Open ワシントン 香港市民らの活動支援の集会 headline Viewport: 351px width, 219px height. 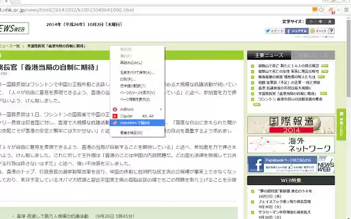coord(290,99)
